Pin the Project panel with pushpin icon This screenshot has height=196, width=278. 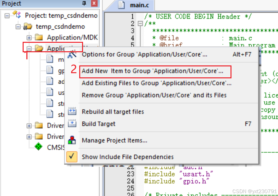click(84, 3)
